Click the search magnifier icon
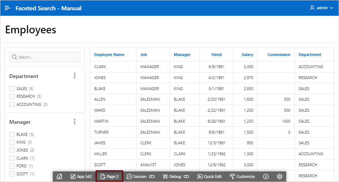This screenshot has width=339, height=182. [14, 57]
